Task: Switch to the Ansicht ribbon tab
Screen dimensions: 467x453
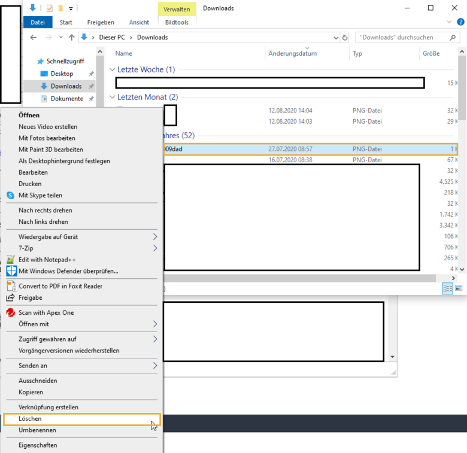Action: click(x=139, y=22)
